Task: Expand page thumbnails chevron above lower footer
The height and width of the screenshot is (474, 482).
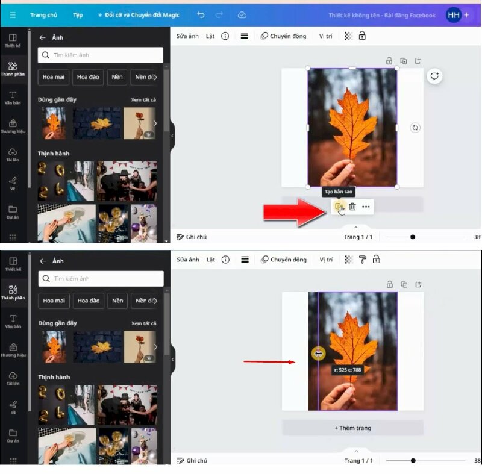Action: [356, 451]
